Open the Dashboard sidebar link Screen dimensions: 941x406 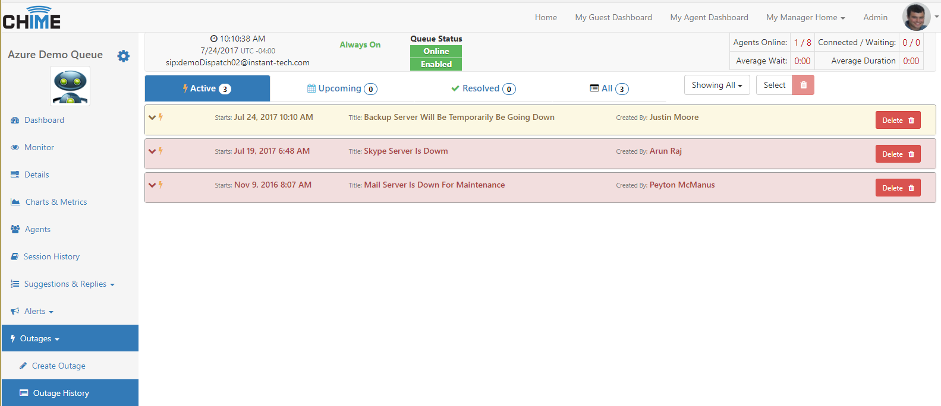[x=44, y=120]
